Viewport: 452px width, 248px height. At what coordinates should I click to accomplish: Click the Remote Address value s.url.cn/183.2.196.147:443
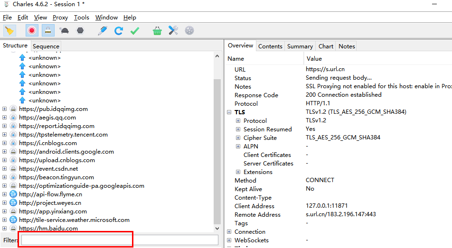pyautogui.click(x=341, y=214)
